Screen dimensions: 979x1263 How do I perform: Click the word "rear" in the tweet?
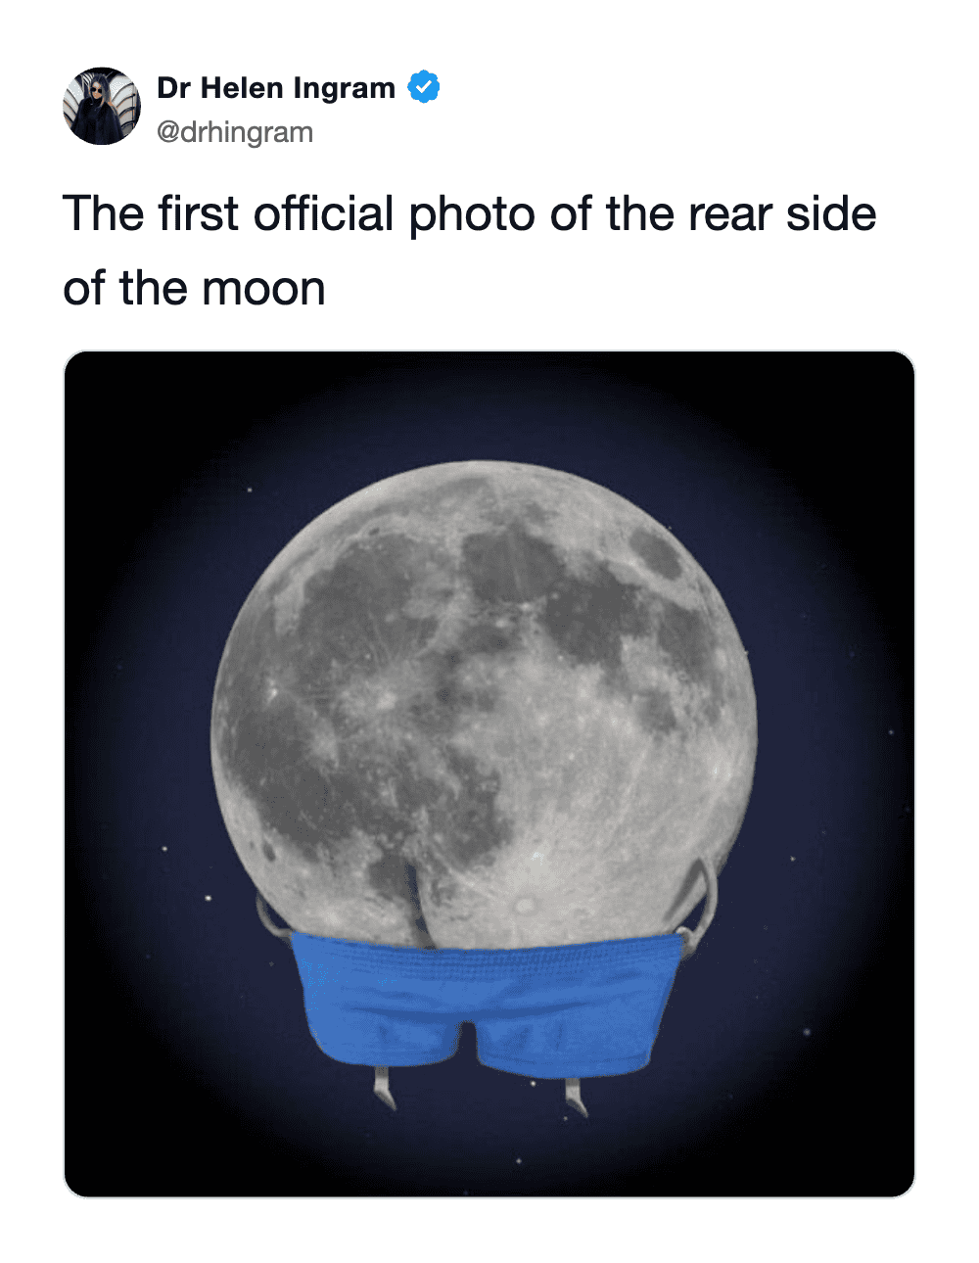(728, 214)
